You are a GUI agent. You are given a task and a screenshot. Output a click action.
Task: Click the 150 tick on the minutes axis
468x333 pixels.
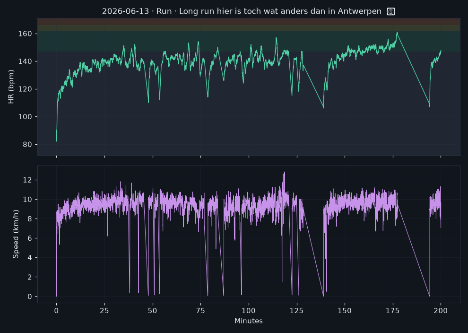point(345,311)
